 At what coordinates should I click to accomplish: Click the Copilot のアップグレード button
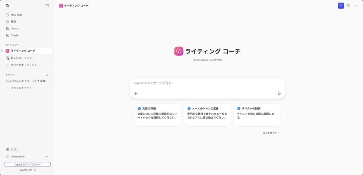(28, 164)
